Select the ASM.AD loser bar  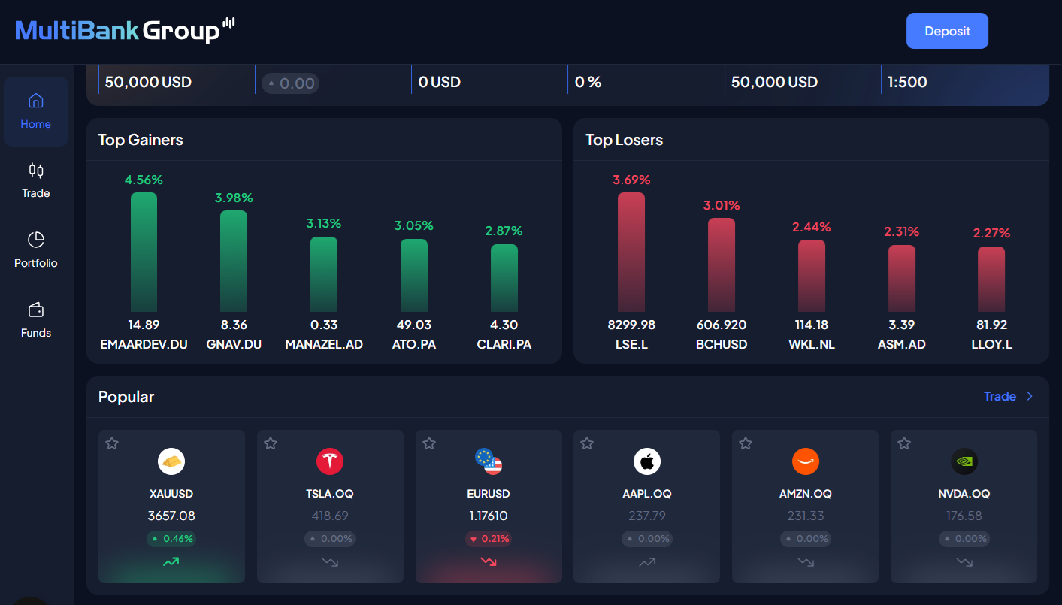pyautogui.click(x=902, y=278)
